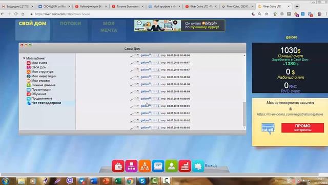Click the list scrollbar up arrow

(244, 55)
